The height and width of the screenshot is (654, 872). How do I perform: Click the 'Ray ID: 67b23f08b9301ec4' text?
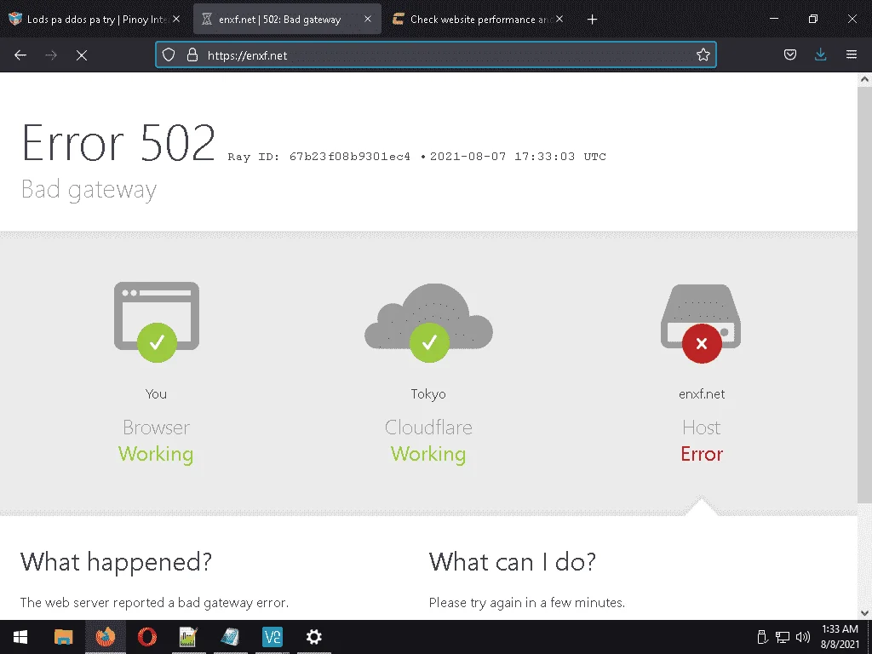(318, 157)
